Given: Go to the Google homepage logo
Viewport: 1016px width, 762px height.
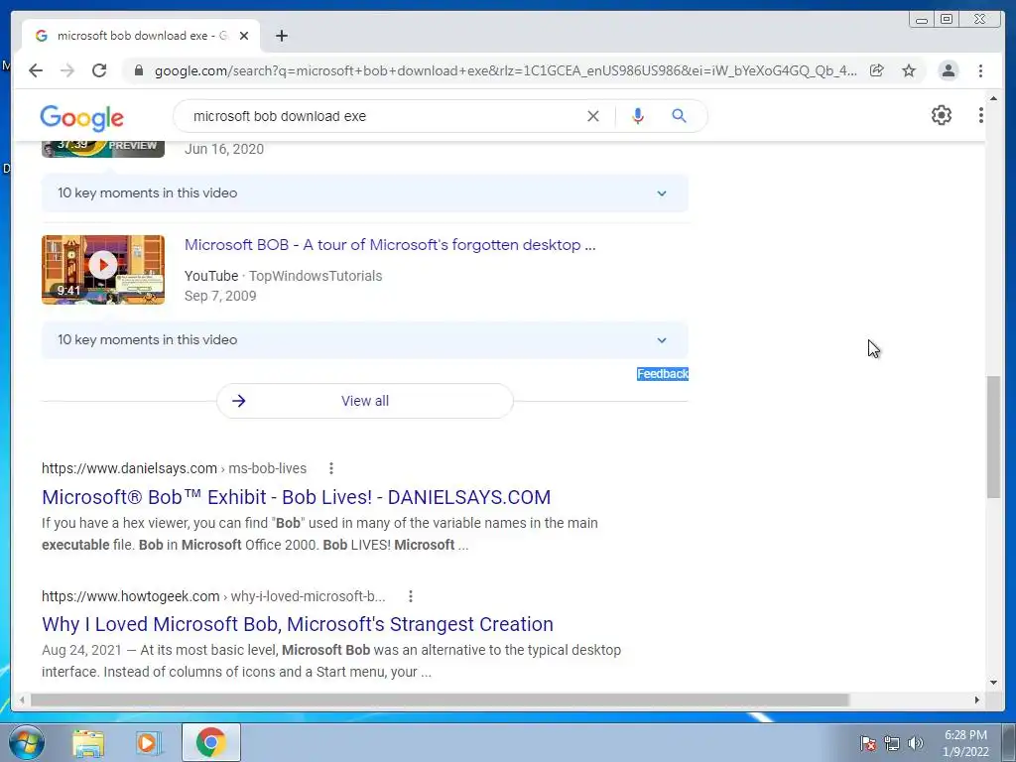Looking at the screenshot, I should point(81,117).
